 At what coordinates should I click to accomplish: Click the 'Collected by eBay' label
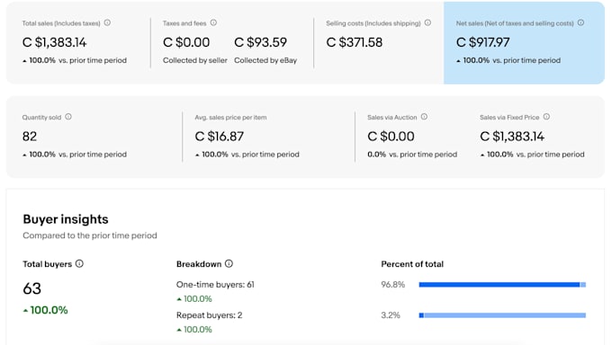click(265, 60)
